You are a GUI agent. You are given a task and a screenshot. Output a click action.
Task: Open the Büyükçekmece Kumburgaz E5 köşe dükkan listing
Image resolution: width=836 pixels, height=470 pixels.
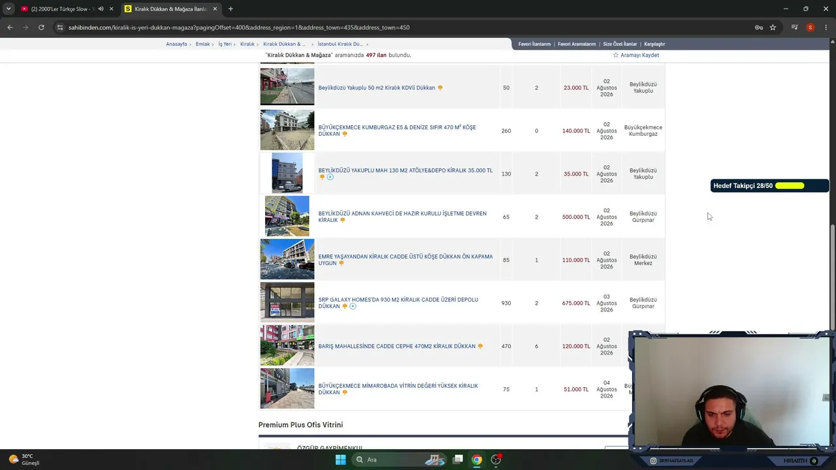[397, 131]
